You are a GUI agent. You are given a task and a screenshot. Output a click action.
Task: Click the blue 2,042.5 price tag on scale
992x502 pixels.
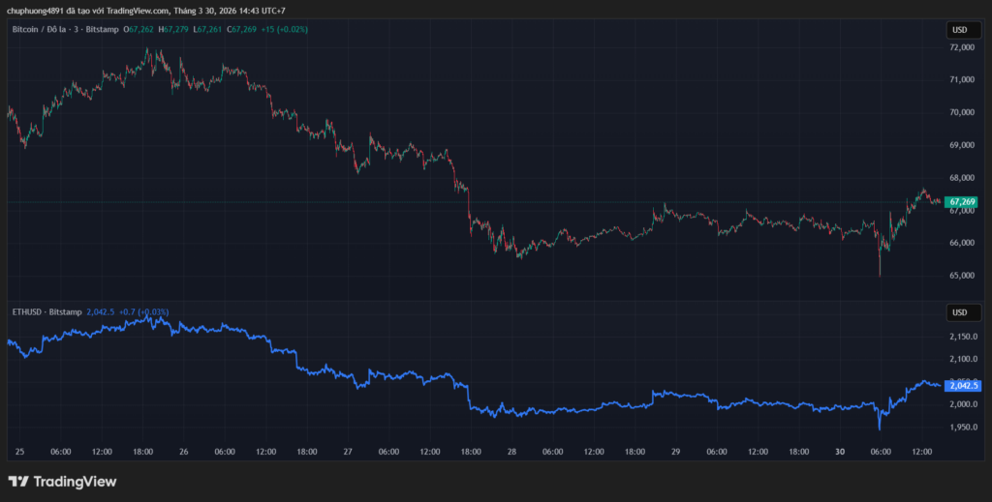963,385
